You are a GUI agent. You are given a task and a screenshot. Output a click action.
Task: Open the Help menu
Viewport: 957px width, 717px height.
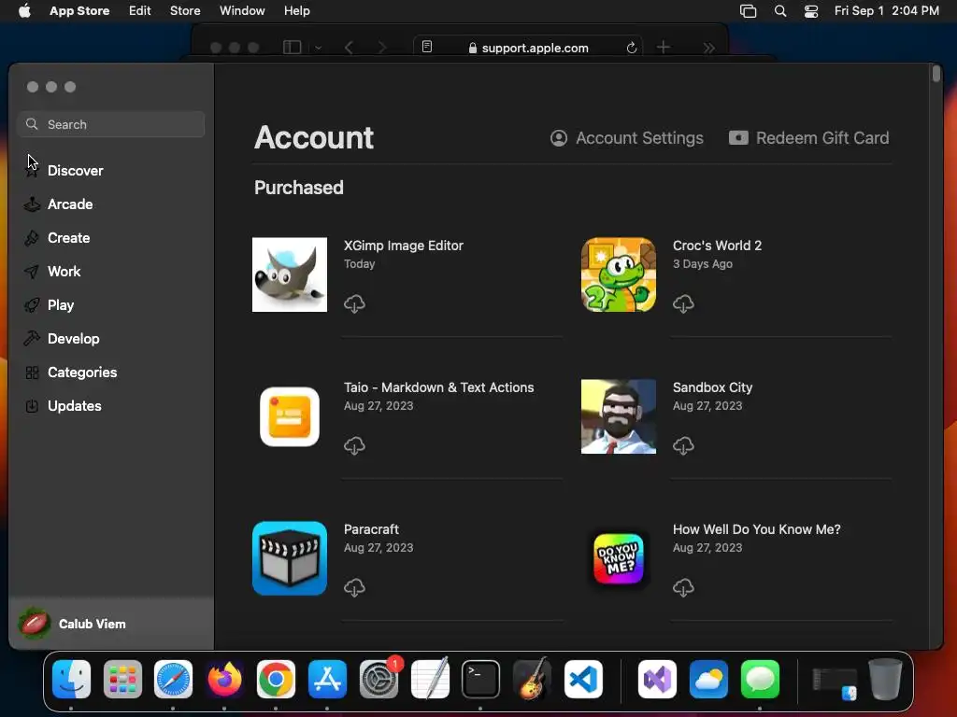click(x=296, y=11)
